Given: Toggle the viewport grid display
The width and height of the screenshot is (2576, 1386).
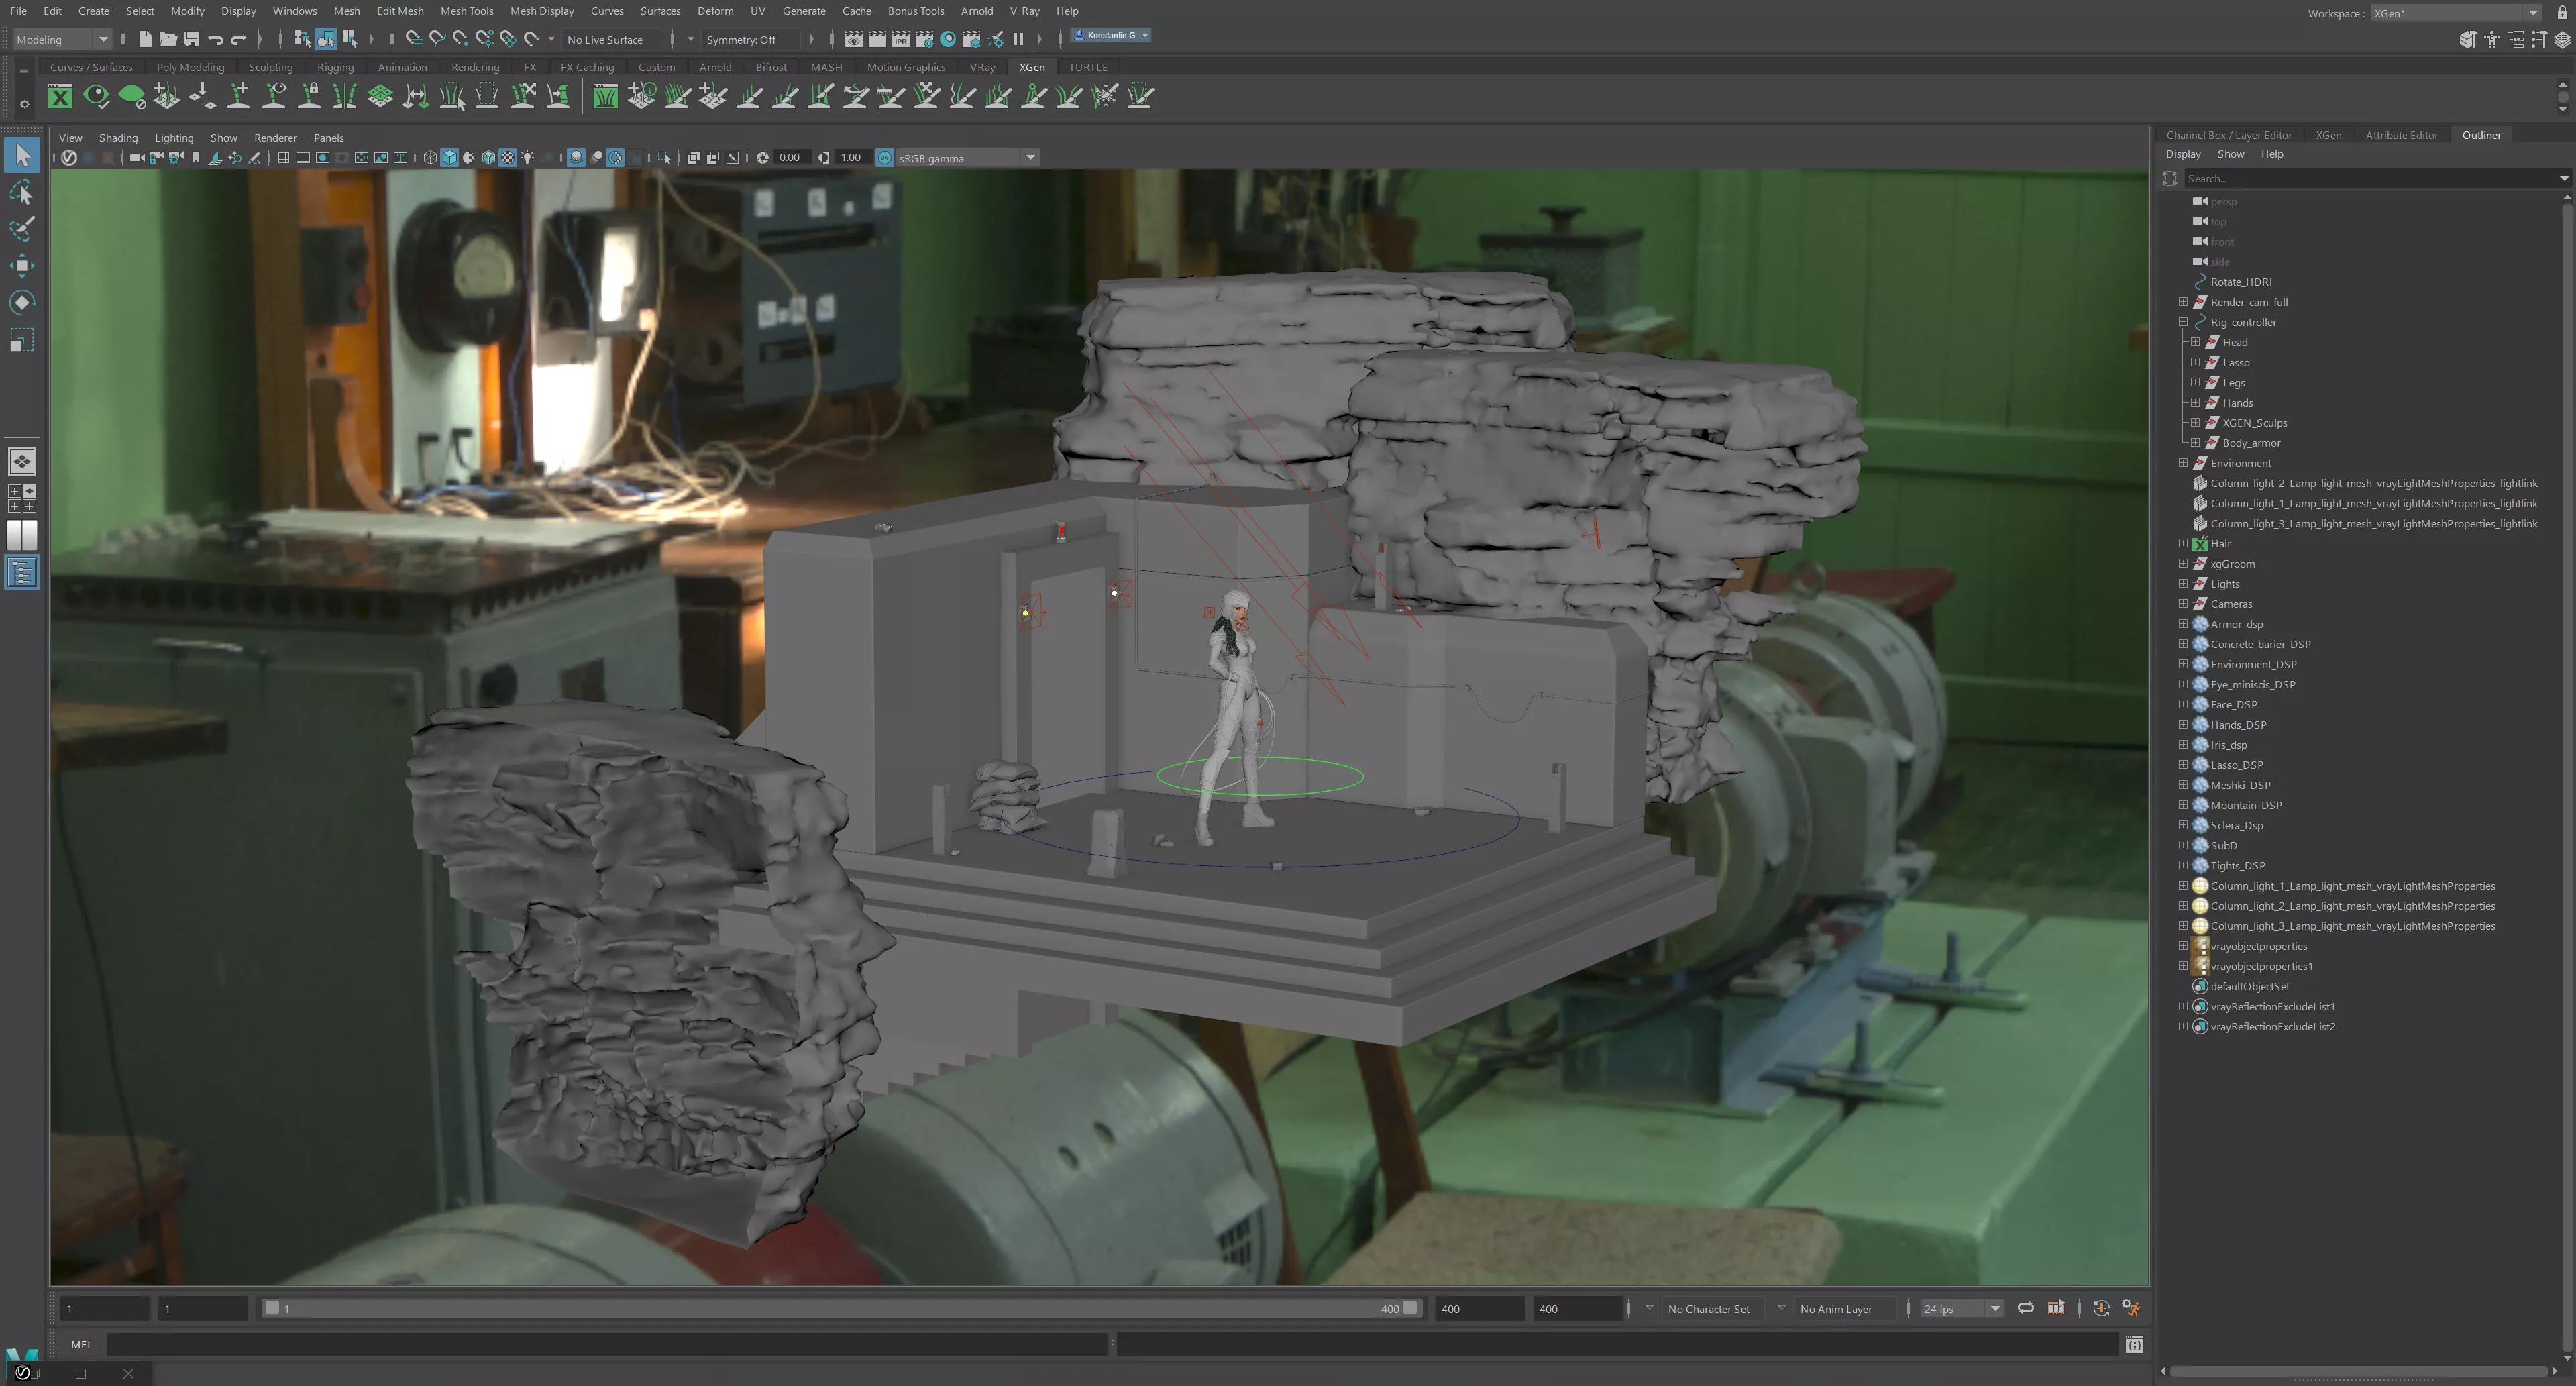Looking at the screenshot, I should 283,157.
